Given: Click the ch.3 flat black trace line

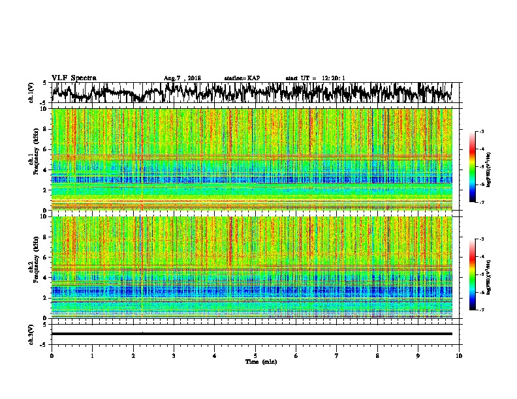Looking at the screenshot, I should pyautogui.click(x=252, y=334).
